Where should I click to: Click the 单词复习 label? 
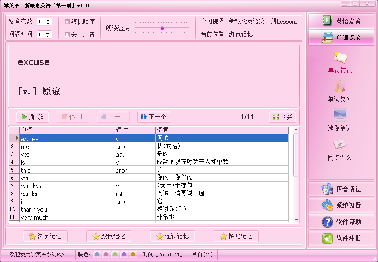[x=340, y=99]
